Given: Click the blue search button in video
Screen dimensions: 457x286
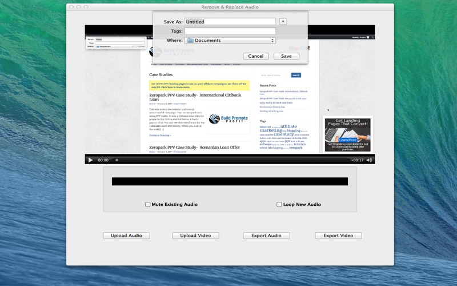Looking at the screenshot, I should click(296, 75).
